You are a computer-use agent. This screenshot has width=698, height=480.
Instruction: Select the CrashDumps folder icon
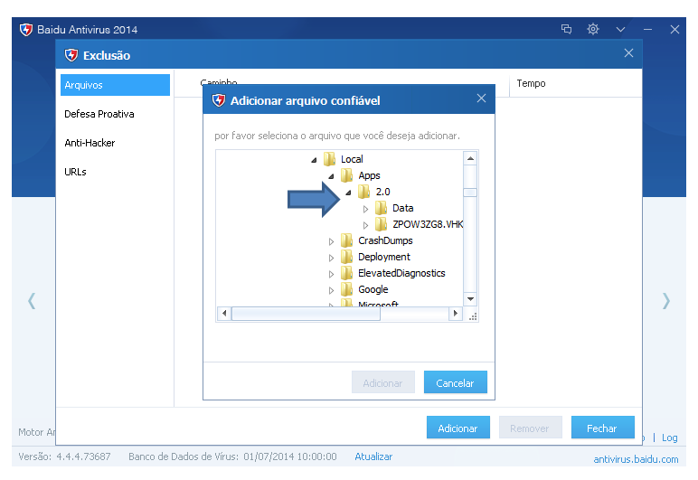[347, 240]
